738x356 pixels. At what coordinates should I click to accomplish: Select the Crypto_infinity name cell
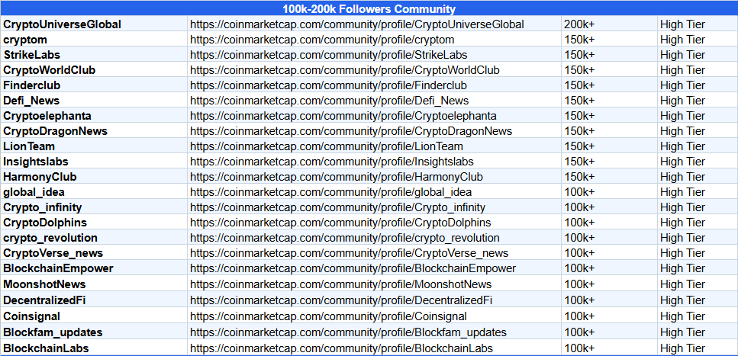point(94,207)
